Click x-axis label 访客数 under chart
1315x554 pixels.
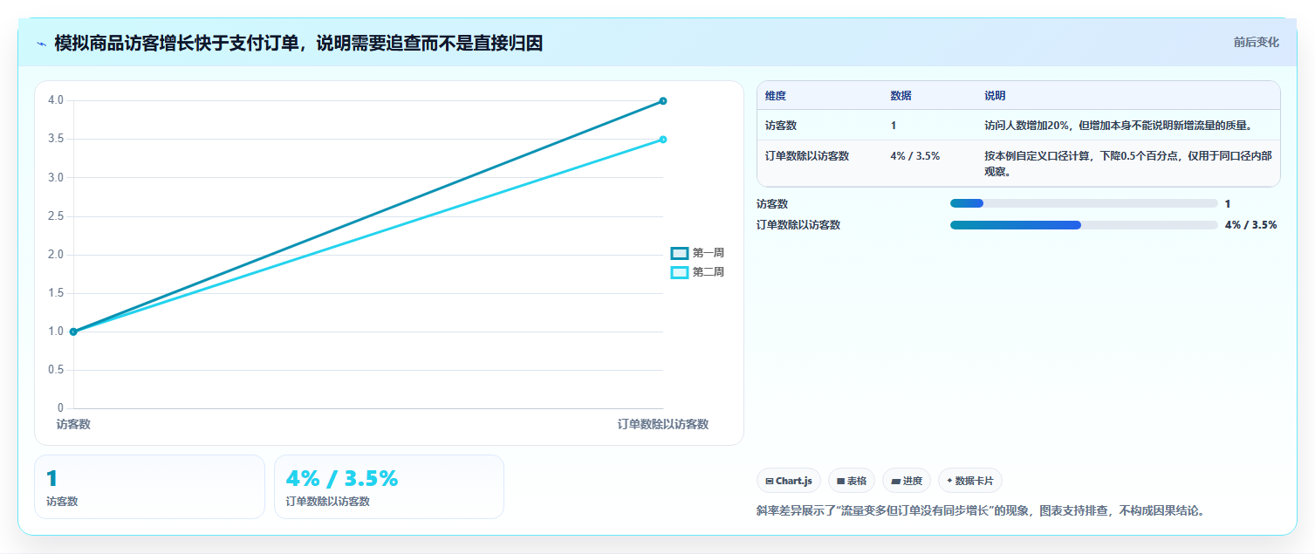tap(73, 424)
